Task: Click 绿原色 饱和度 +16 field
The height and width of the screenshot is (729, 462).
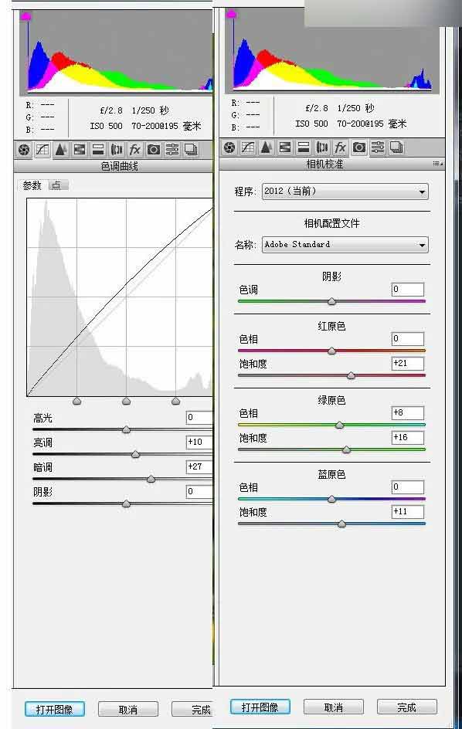Action: [408, 438]
